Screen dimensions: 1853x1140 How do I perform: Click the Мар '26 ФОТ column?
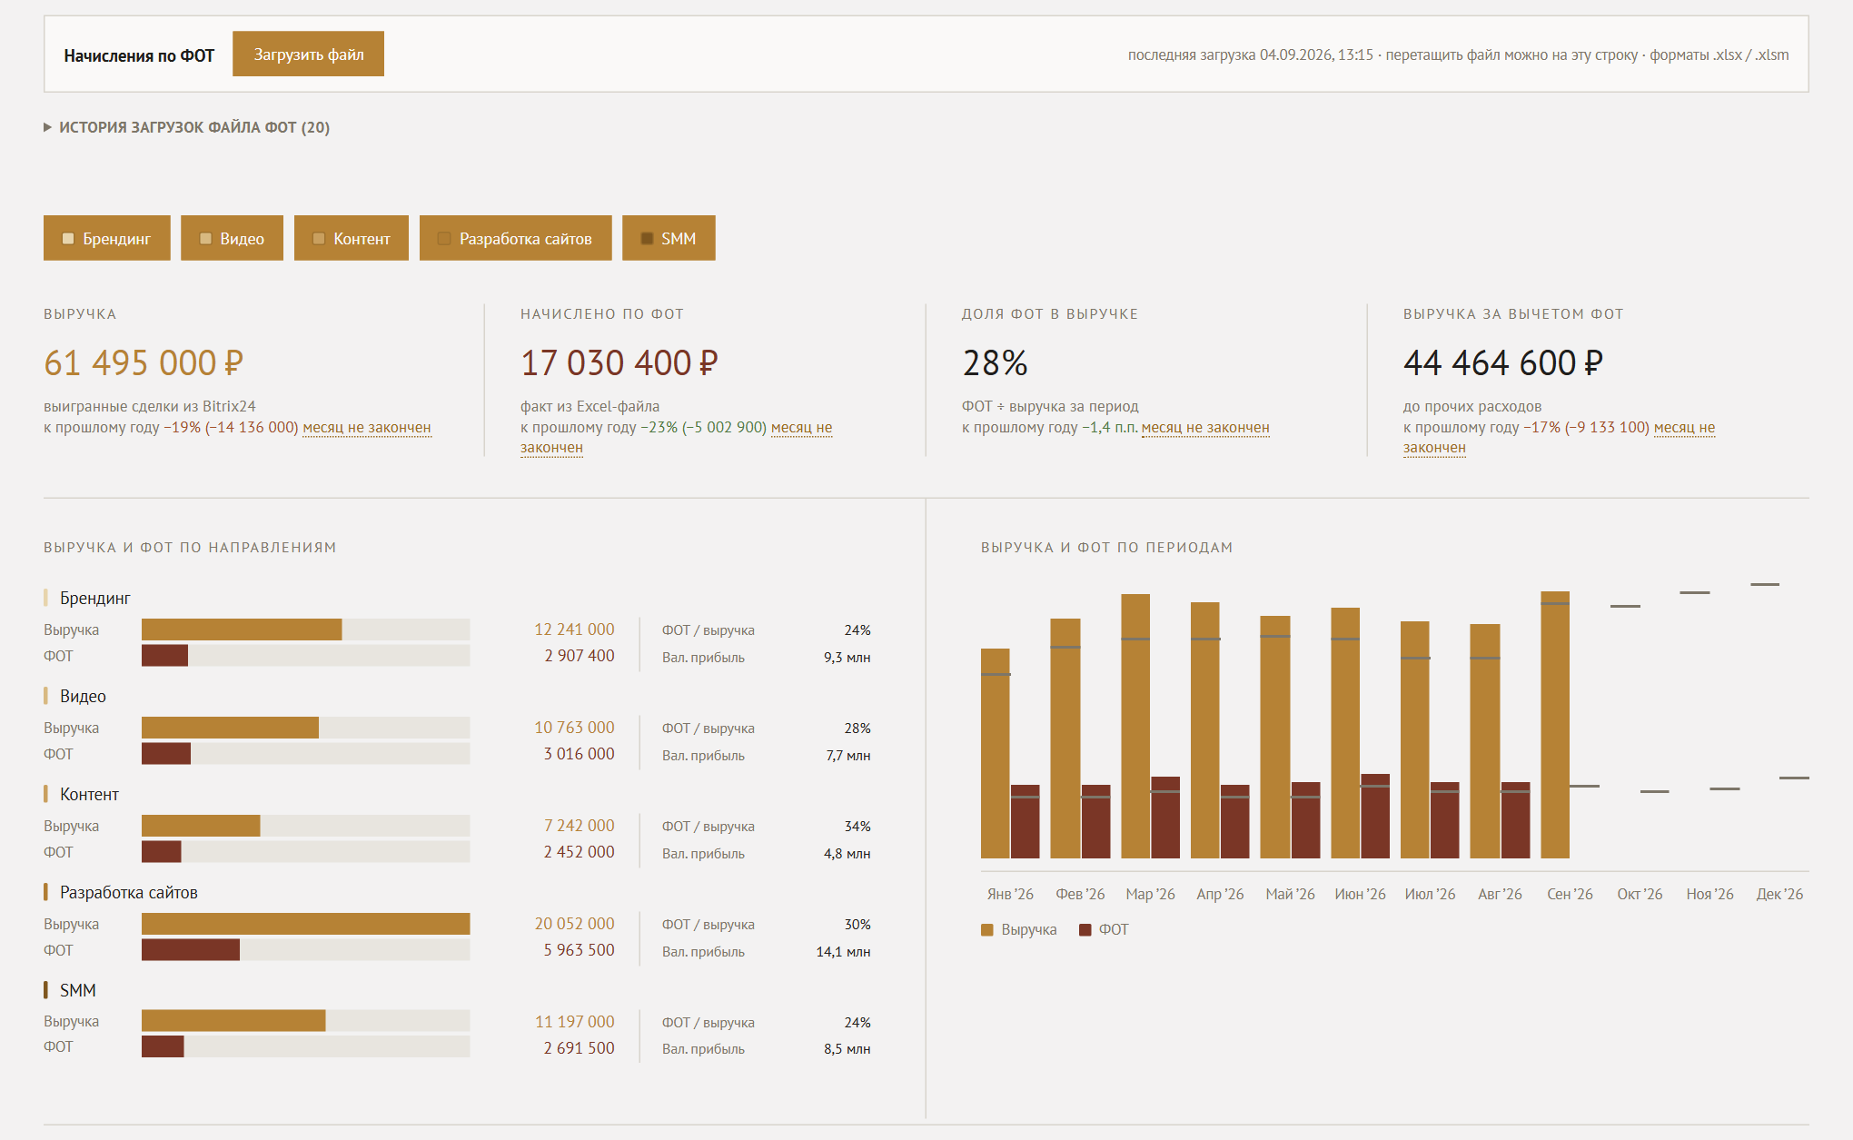[x=1165, y=818]
